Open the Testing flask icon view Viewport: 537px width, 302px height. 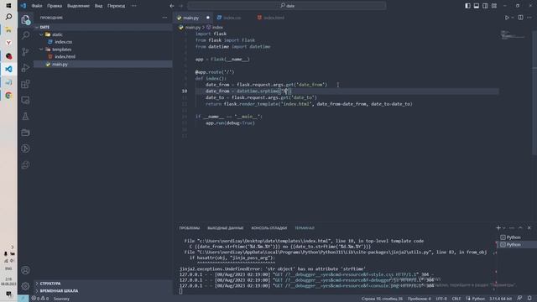(25, 117)
